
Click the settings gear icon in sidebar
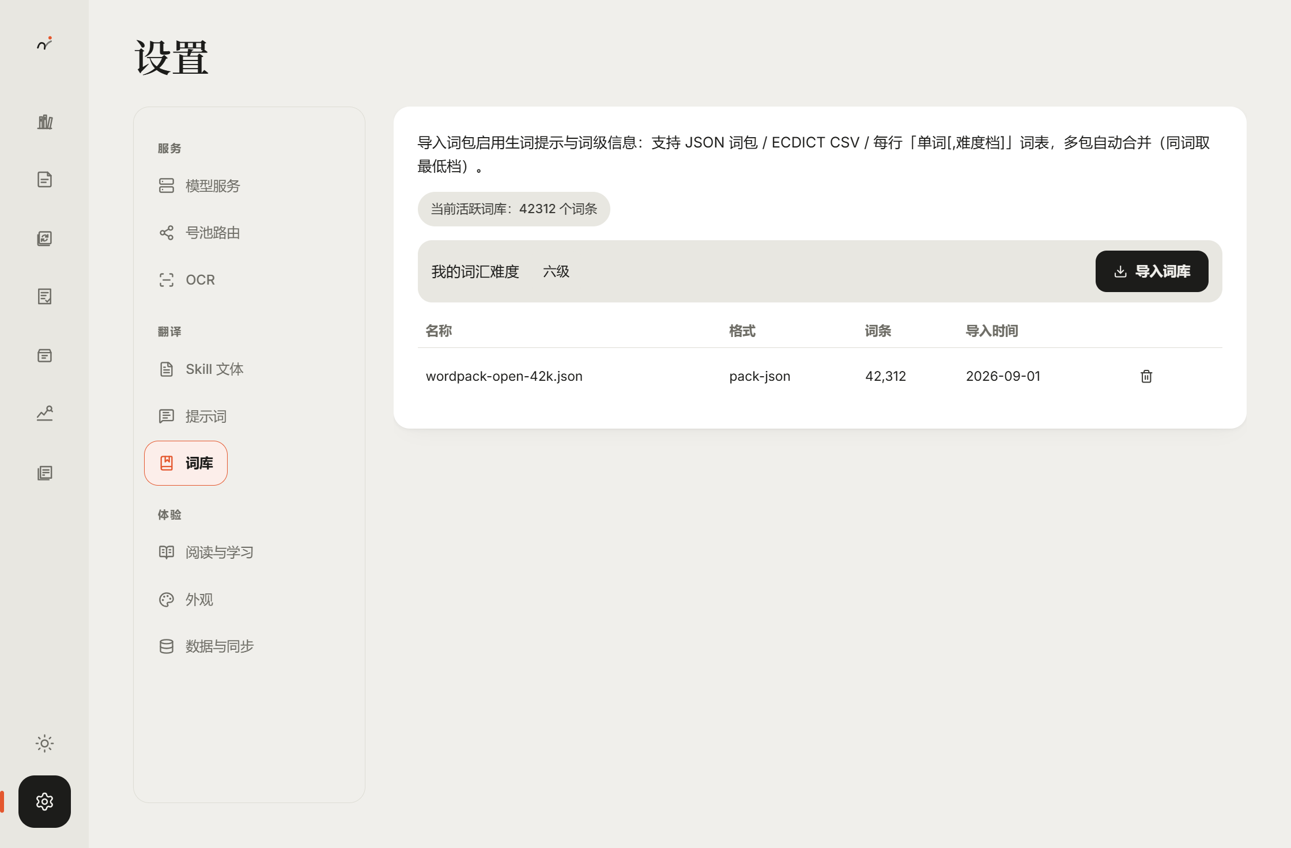(x=44, y=801)
